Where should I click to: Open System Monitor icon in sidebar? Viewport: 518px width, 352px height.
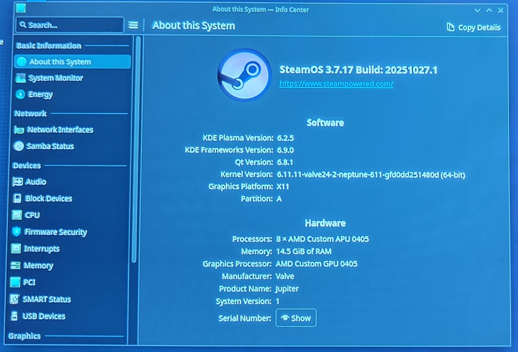(21, 78)
